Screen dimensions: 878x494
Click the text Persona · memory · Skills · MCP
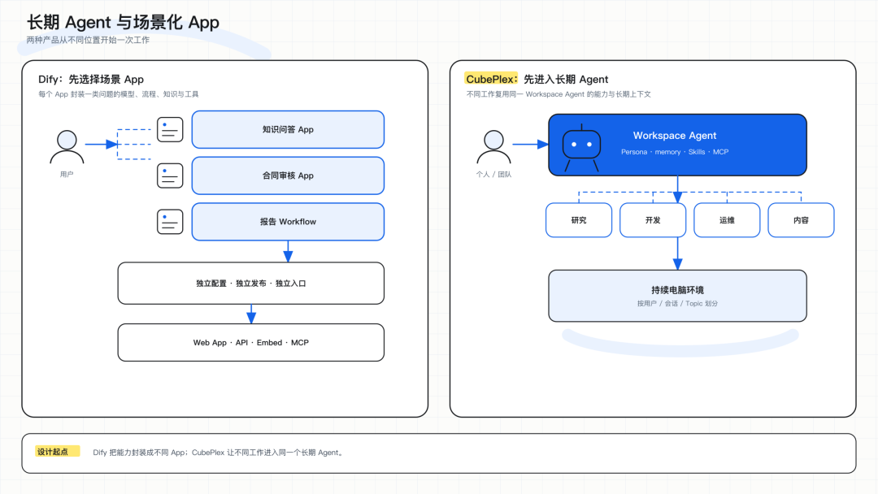tap(675, 152)
